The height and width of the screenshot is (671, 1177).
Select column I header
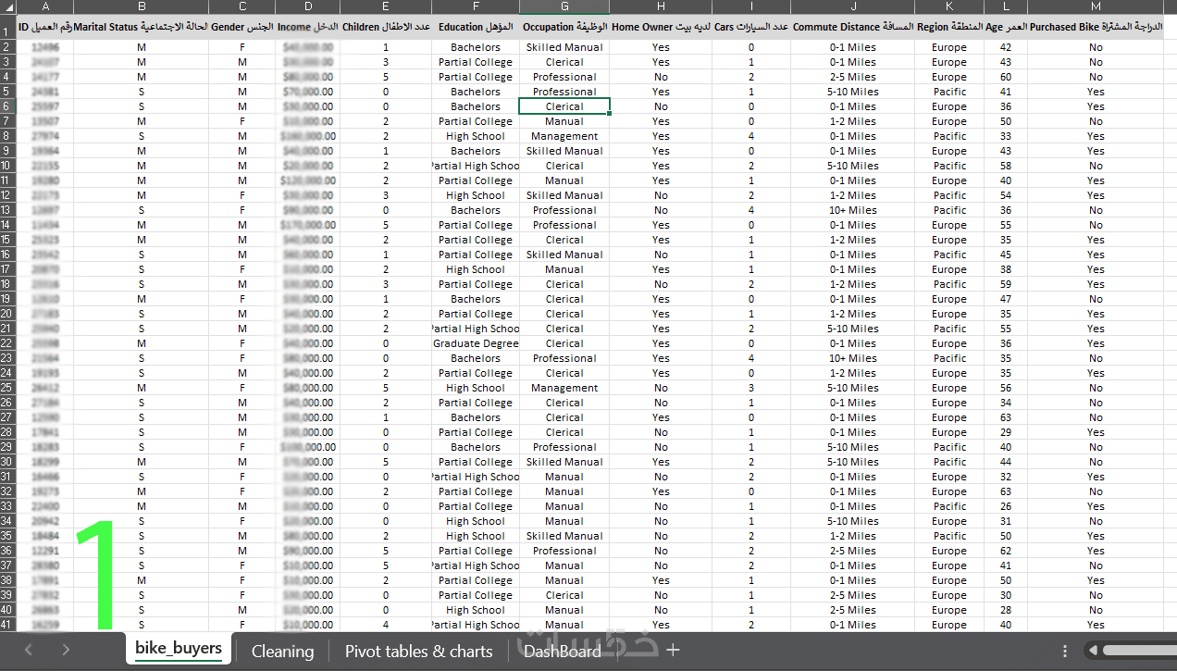[x=751, y=6]
